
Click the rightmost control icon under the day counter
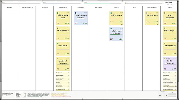(172, 4)
